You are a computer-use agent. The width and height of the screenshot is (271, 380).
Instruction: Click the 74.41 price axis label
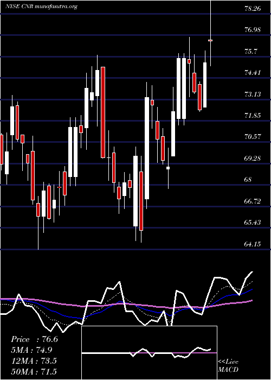pos(253,72)
